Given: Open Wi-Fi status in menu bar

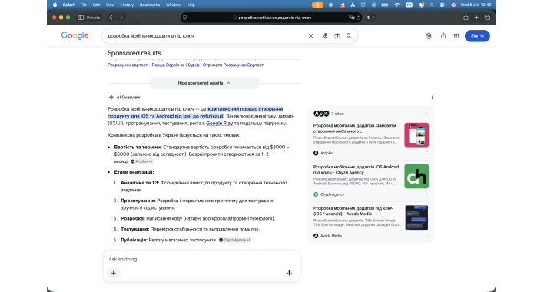Looking at the screenshot, I should 397,5.
